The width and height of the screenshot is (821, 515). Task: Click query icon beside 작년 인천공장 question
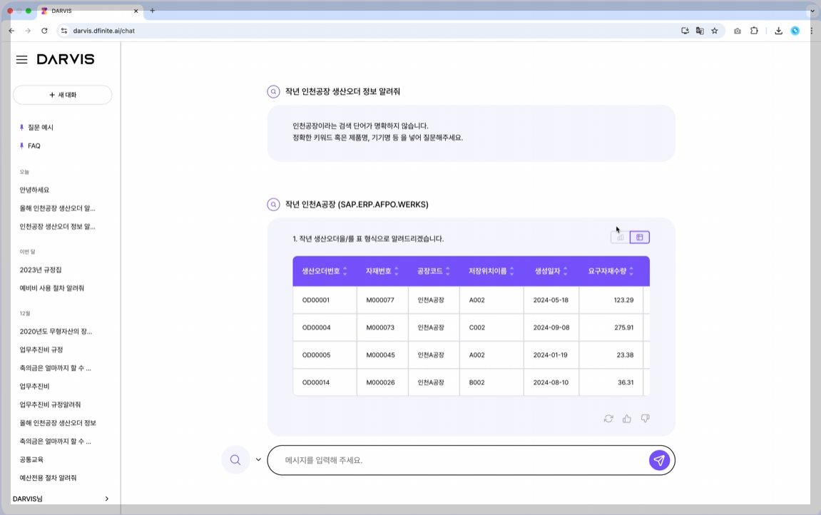[273, 91]
